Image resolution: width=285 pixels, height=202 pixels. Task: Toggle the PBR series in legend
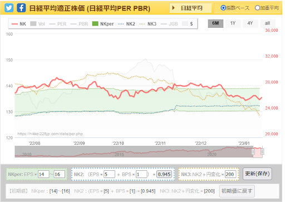pyautogui.click(x=79, y=24)
